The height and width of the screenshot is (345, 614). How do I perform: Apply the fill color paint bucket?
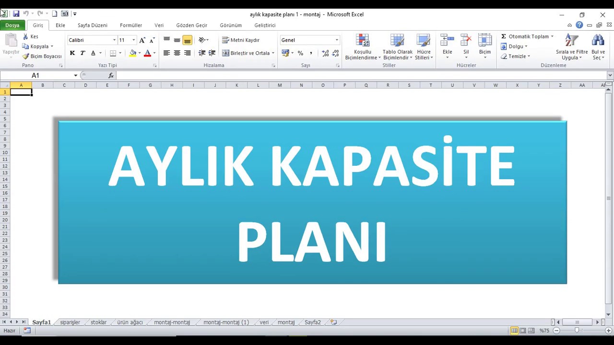tap(133, 53)
